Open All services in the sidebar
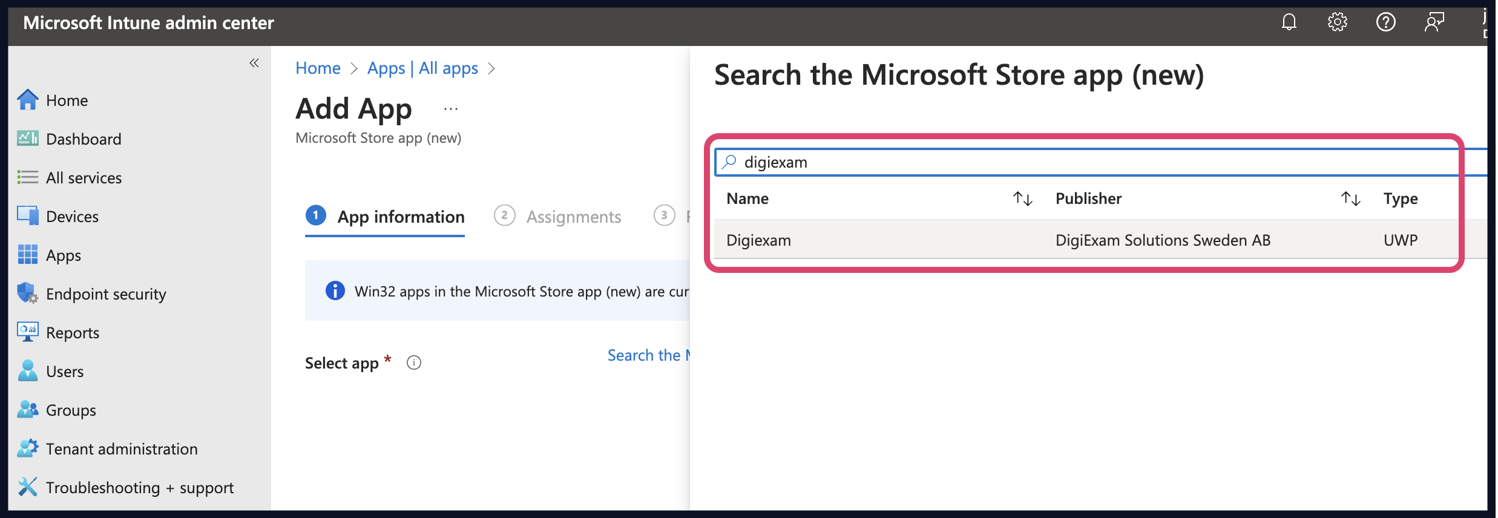This screenshot has width=1498, height=518. coord(84,178)
